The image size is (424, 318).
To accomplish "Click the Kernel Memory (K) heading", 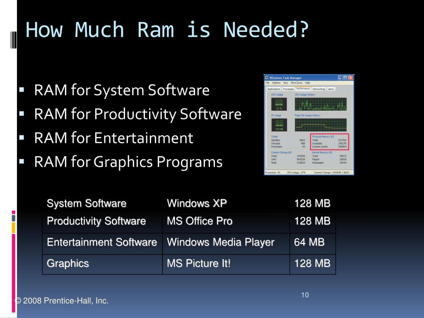I will pyautogui.click(x=322, y=152).
